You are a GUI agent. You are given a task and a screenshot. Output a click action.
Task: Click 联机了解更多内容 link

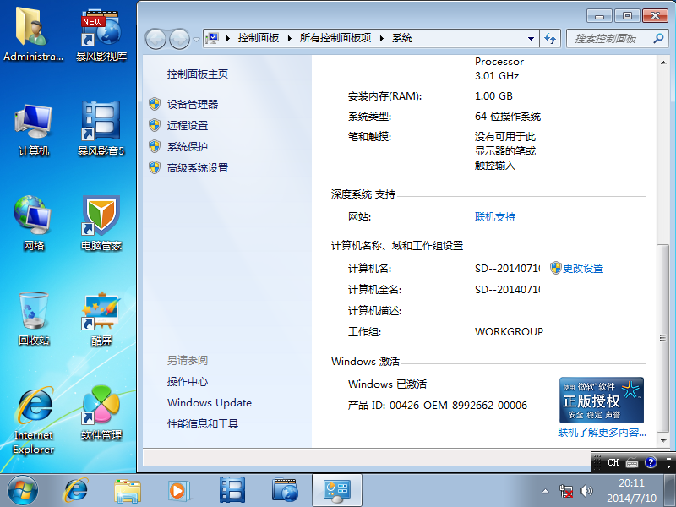(602, 432)
